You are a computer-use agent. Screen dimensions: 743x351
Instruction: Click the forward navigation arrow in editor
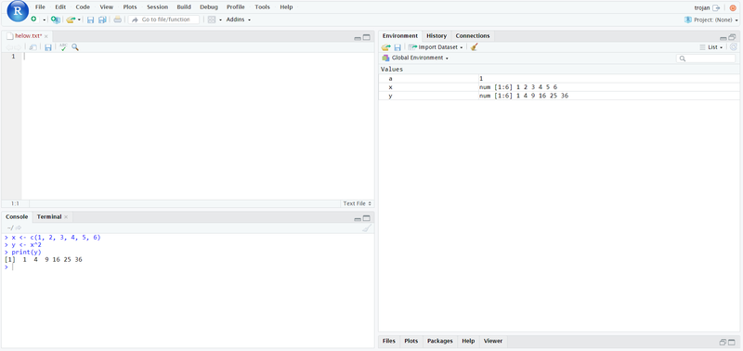coord(18,47)
